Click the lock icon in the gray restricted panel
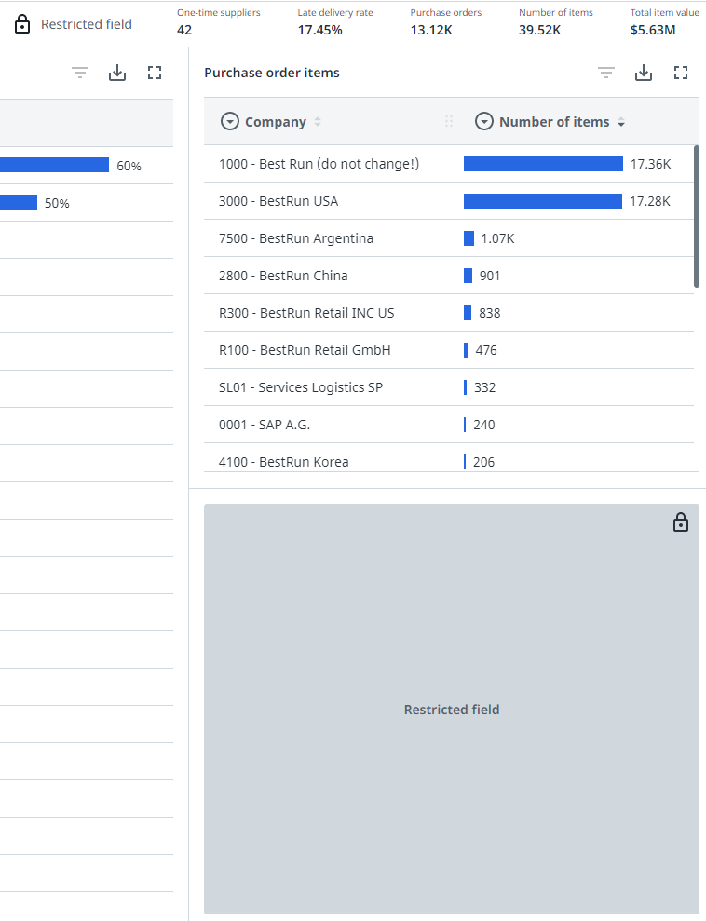 point(681,522)
